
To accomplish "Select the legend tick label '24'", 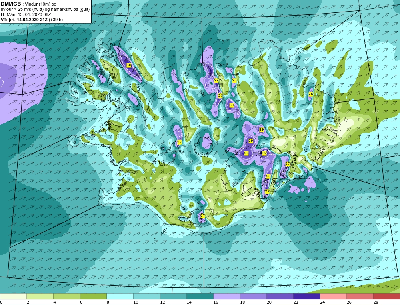I will 322,302.
